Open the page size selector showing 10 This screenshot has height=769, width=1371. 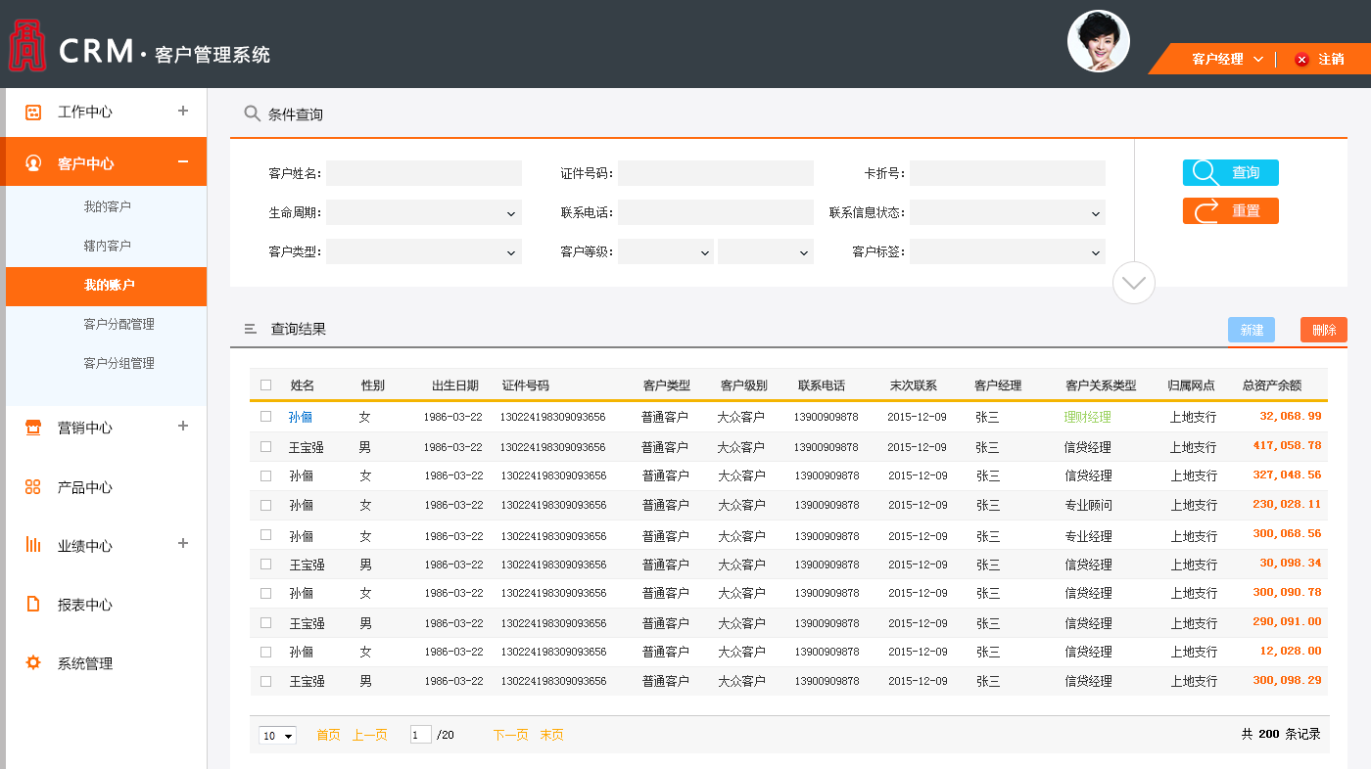(277, 736)
